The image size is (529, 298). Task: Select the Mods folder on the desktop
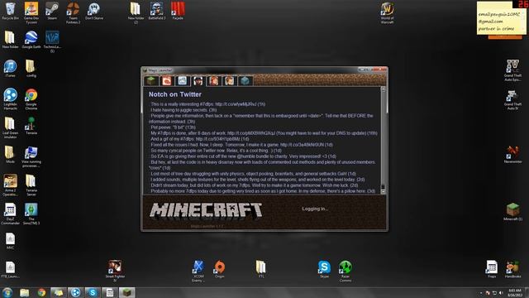click(10, 155)
